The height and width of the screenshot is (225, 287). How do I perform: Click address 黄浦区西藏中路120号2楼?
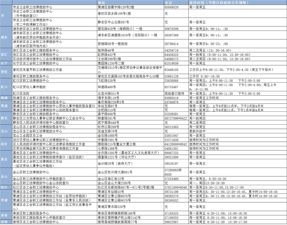(x=116, y=7)
